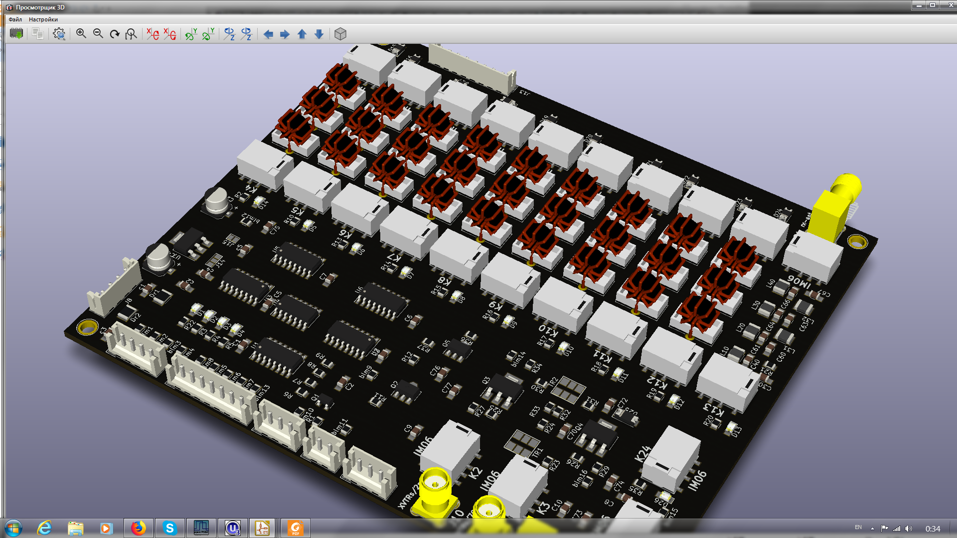Open Firefox from the taskbar
Viewport: 957px width, 538px height.
[138, 528]
